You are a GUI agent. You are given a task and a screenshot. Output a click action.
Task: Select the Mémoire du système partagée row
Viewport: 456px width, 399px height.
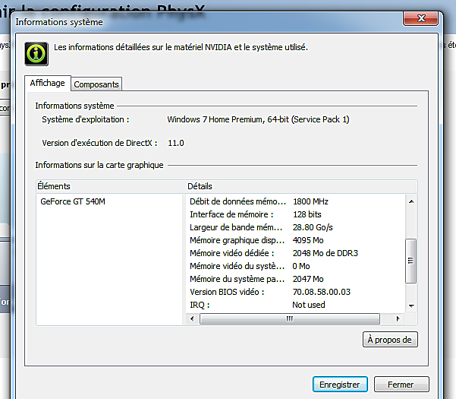295,279
